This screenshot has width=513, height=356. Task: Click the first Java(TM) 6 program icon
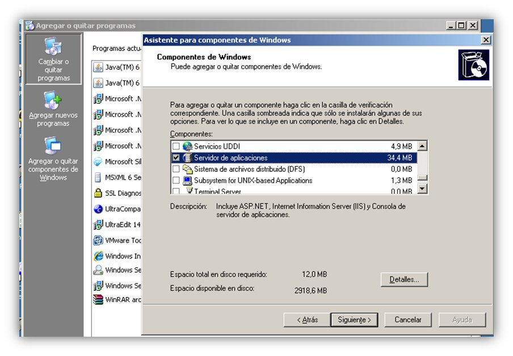(98, 67)
